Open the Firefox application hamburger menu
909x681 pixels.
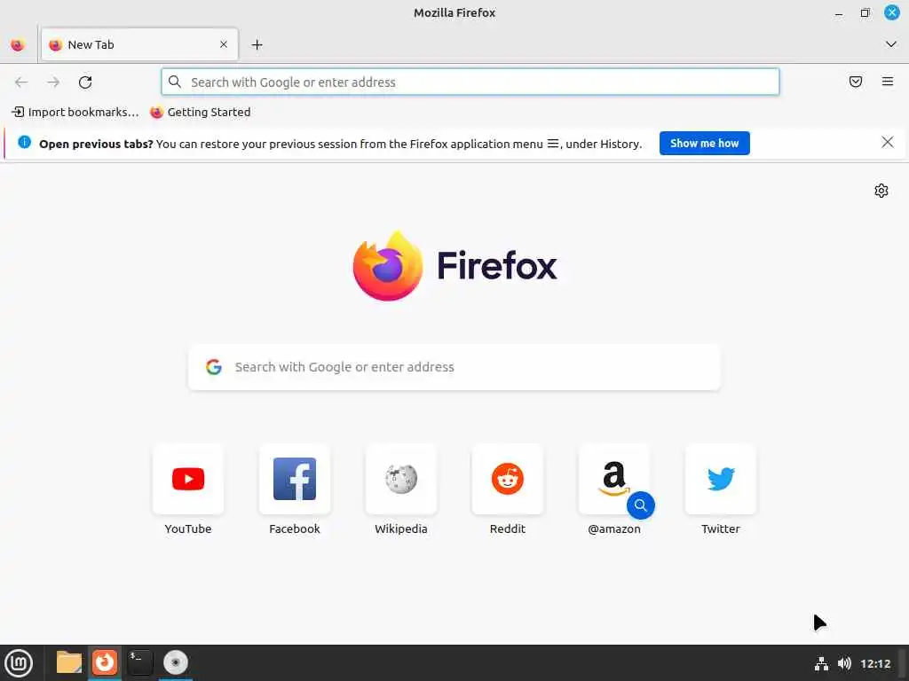888,82
